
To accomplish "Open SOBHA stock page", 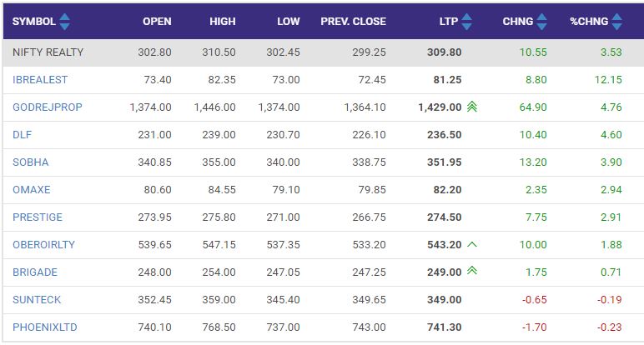I will point(30,162).
